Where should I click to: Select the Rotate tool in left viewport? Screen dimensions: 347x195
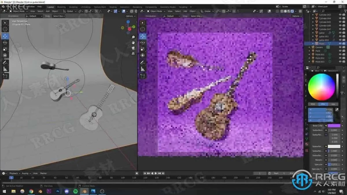pyautogui.click(x=5, y=42)
